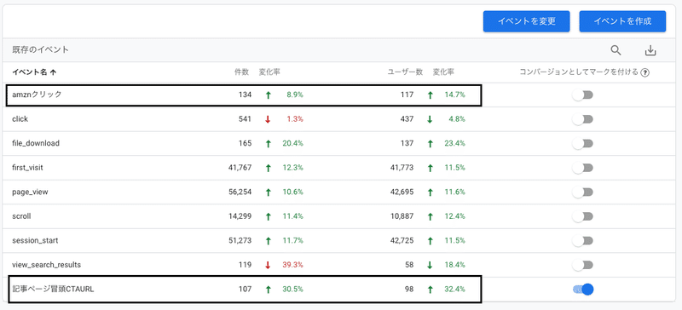This screenshot has height=310, width=682.
Task: Click イベントを変更 button
Action: pyautogui.click(x=526, y=21)
